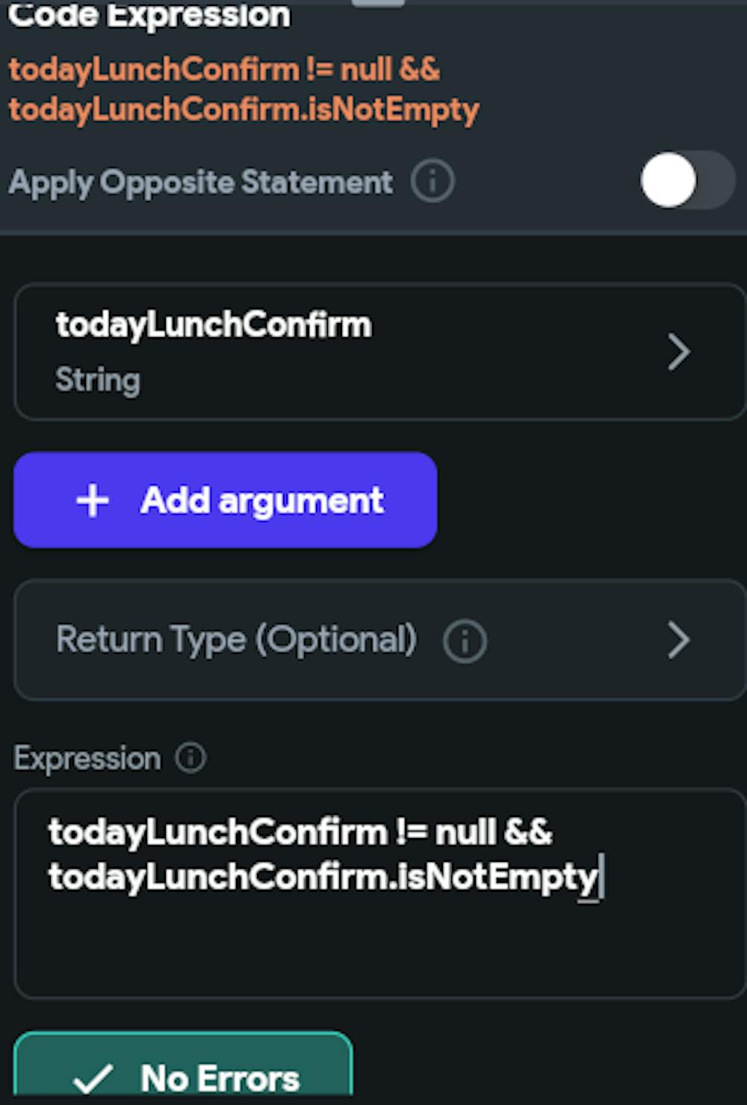Click the drag handle at panel top
The width and height of the screenshot is (747, 1105).
(x=378, y=3)
